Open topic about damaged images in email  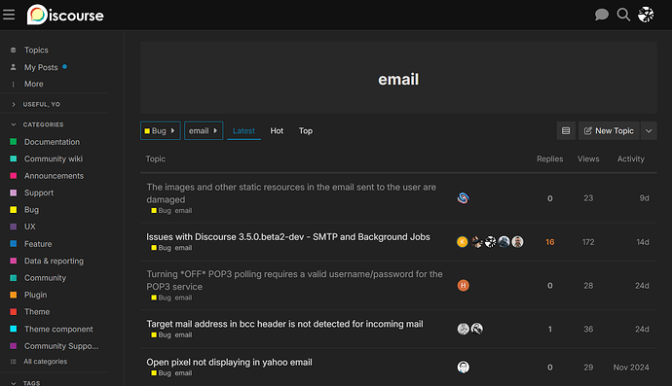(291, 193)
